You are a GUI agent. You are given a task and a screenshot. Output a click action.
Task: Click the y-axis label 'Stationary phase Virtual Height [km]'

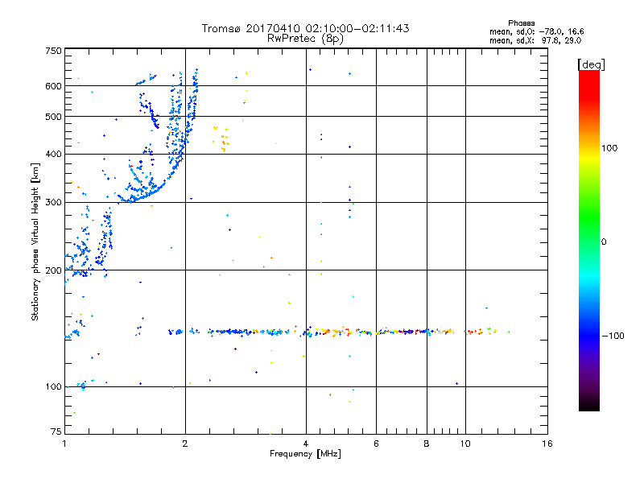coord(35,242)
